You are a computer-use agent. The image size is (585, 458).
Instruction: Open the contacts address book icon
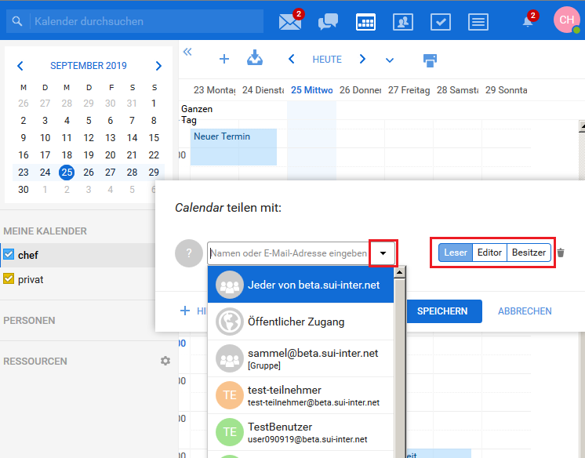404,22
